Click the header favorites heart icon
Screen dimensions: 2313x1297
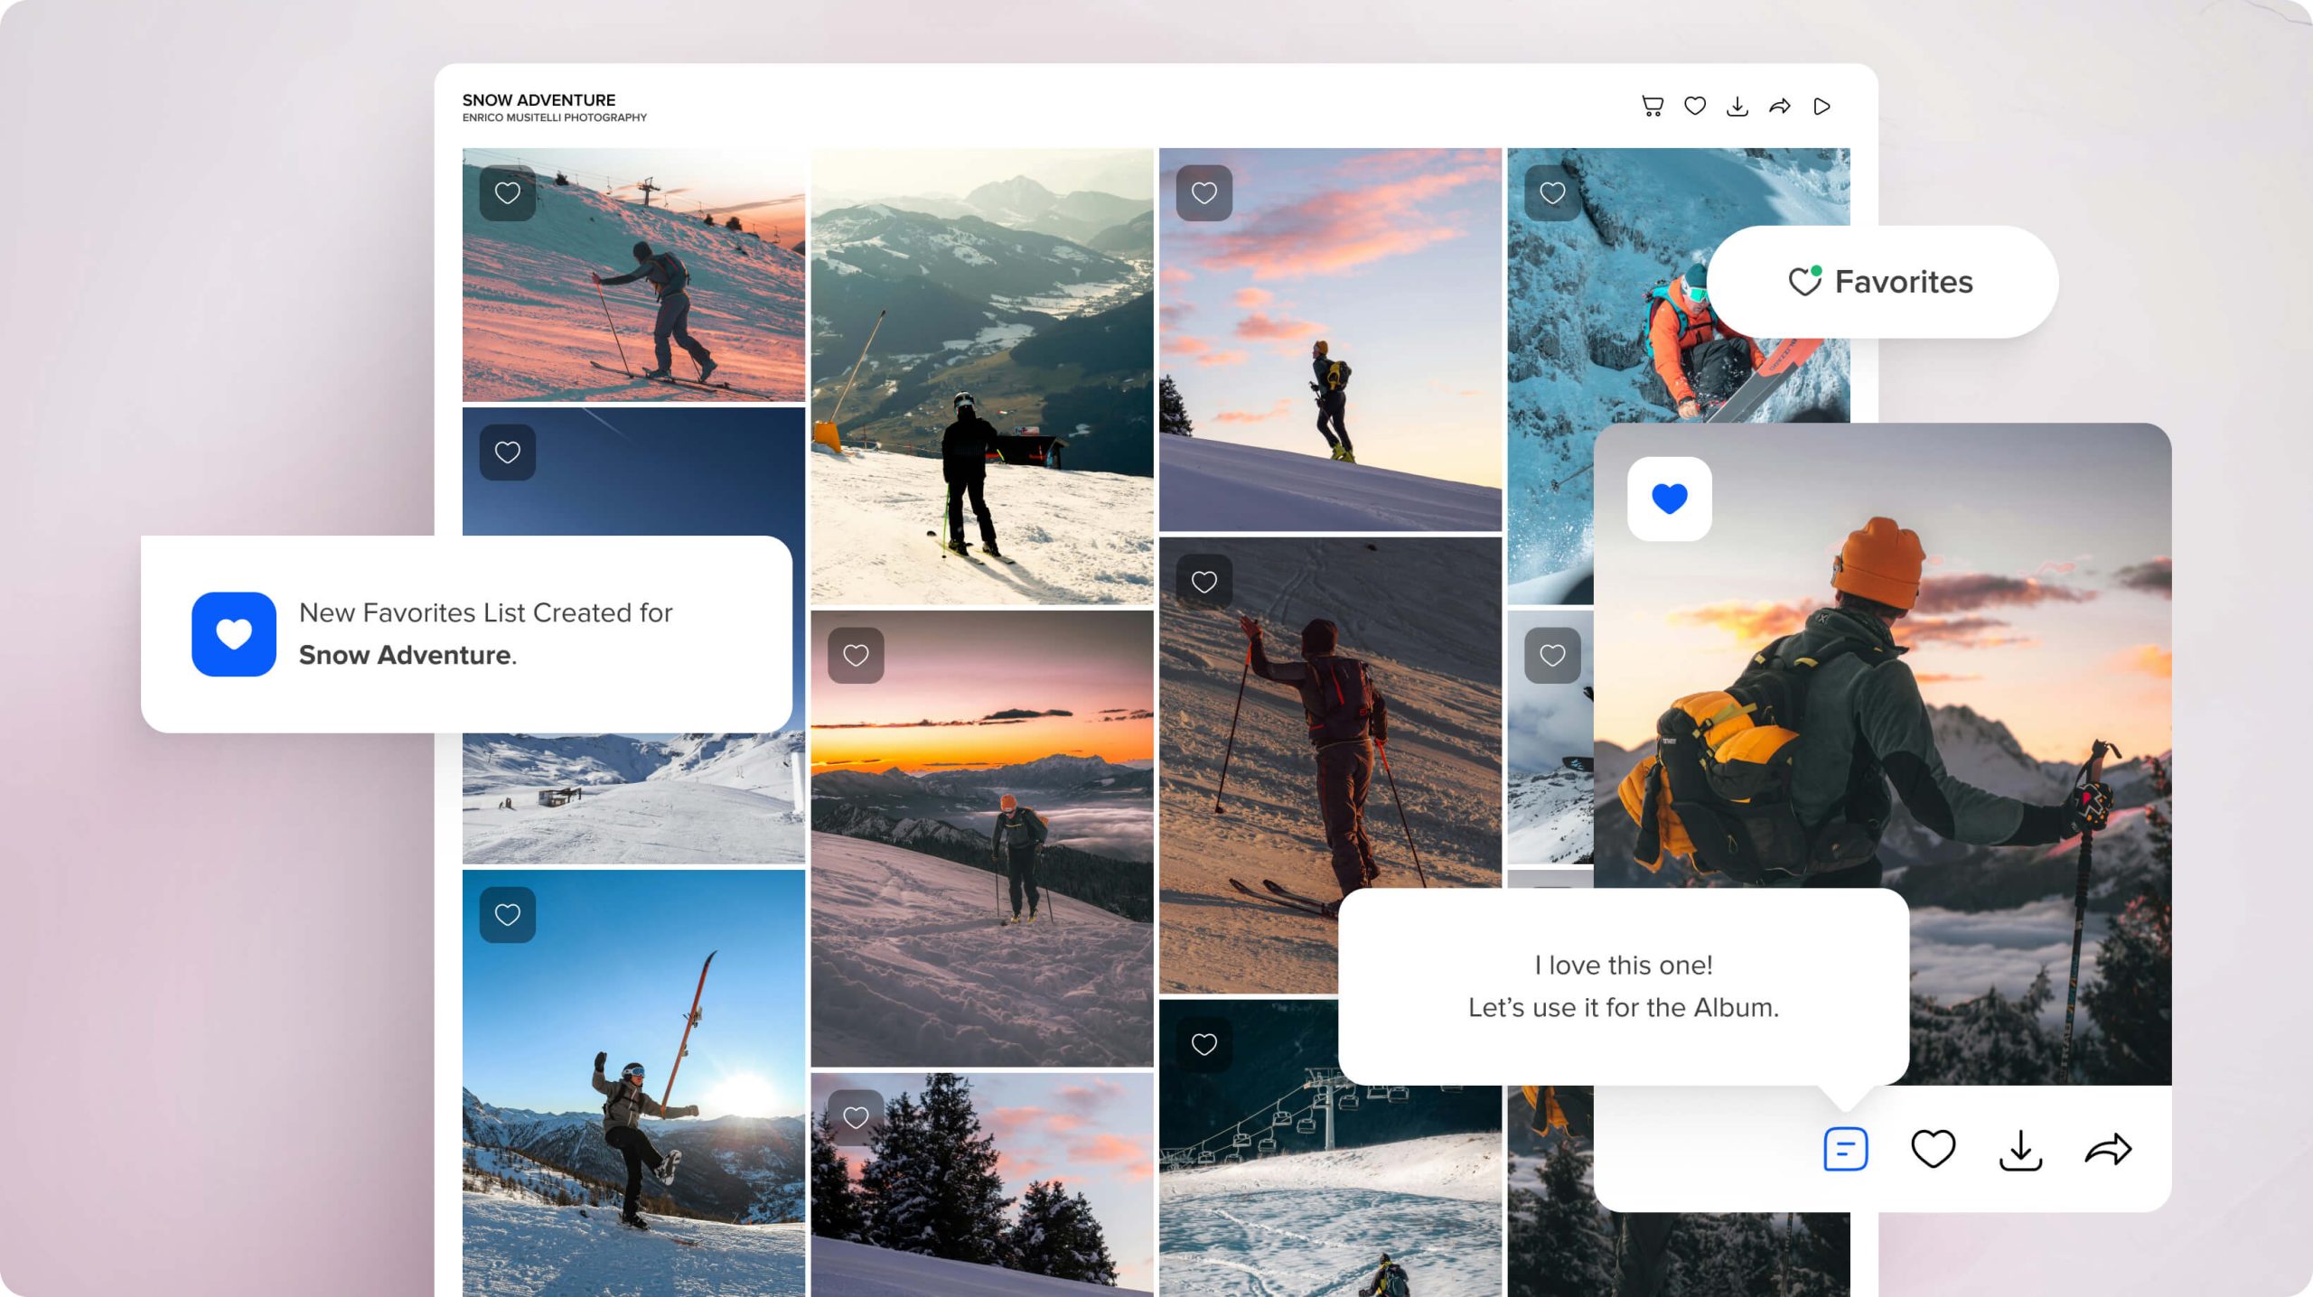pyautogui.click(x=1695, y=107)
